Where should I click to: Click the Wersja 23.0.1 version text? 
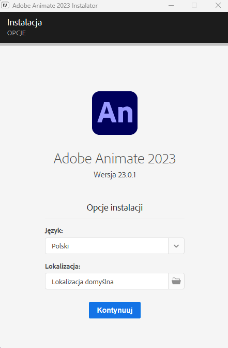pos(115,175)
